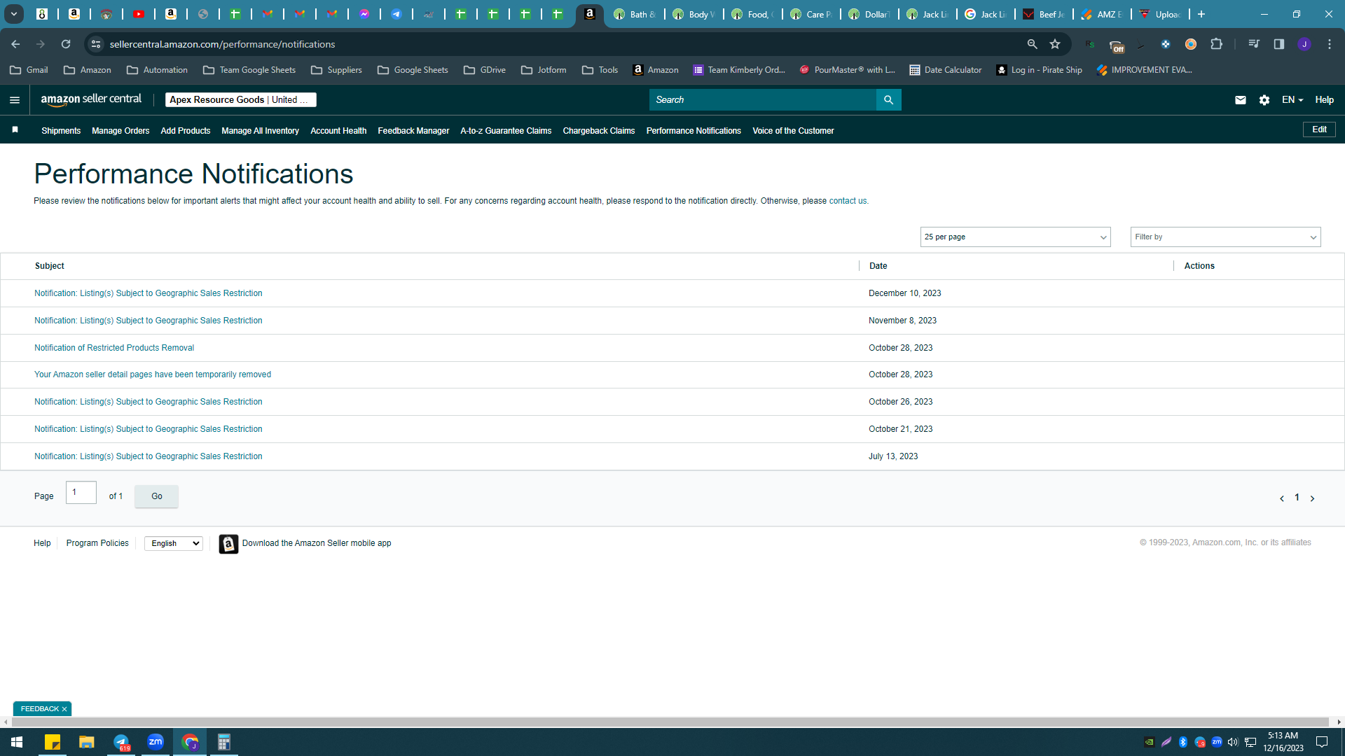
Task: Close the FEEDBACK tab
Action: coord(64,709)
